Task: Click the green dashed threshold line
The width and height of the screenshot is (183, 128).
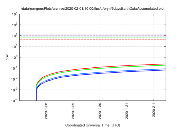Action: [93, 38]
